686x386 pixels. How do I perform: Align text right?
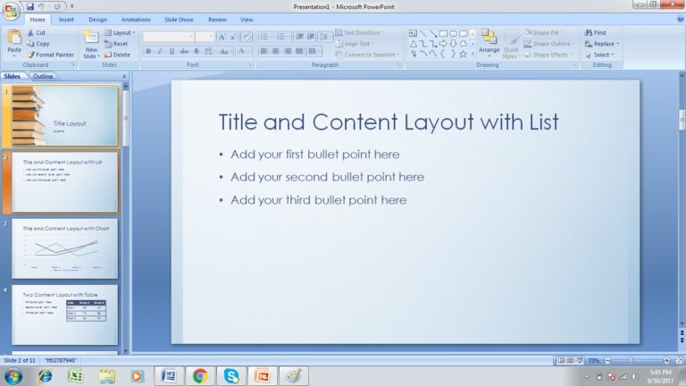pos(288,51)
